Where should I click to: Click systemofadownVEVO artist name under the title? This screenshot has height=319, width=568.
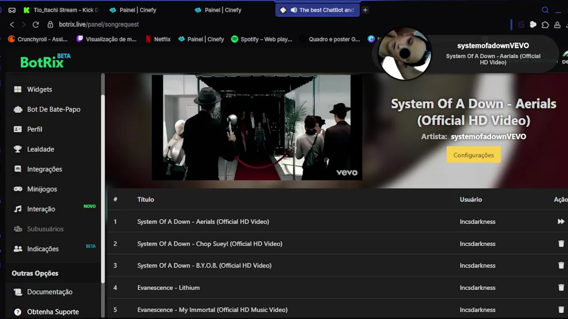[489, 136]
